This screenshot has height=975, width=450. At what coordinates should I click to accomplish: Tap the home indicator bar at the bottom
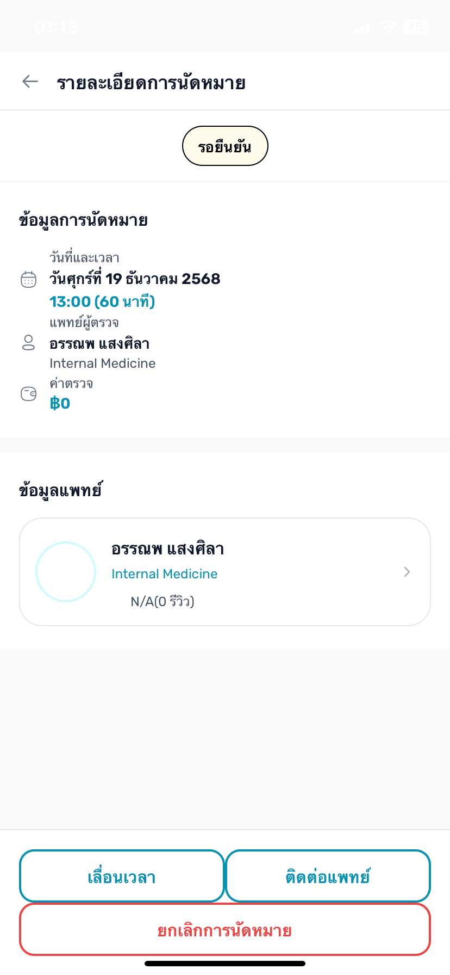(x=225, y=964)
